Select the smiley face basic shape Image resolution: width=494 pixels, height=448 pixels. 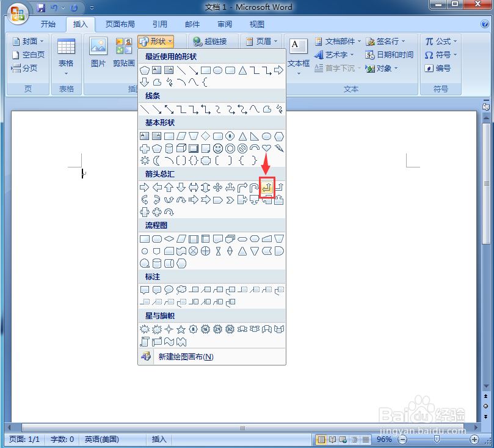pos(218,149)
